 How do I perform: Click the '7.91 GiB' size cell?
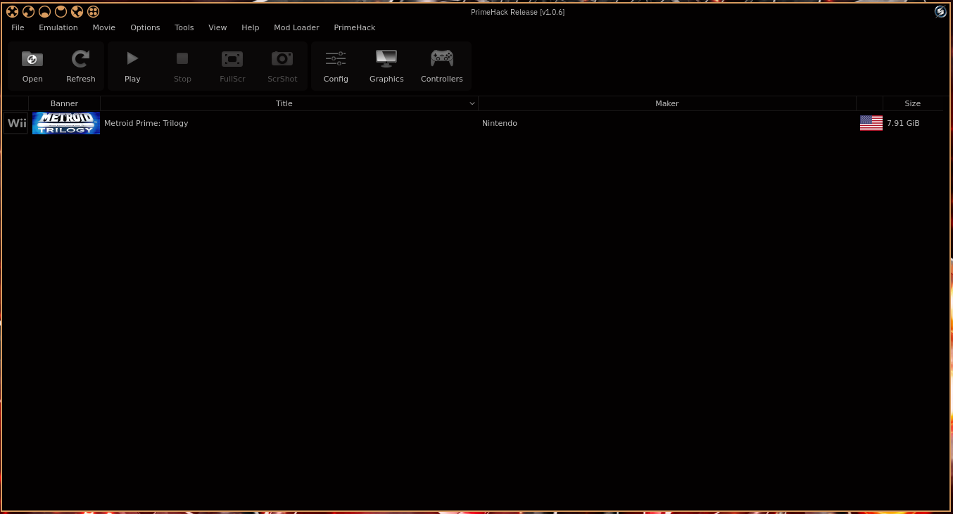(x=903, y=123)
